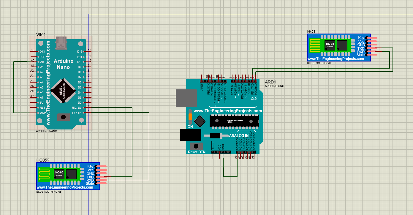413x215 pixels.
Task: Click the ATMEGA328P-PU DIP chip on the Uno
Action: (x=234, y=121)
